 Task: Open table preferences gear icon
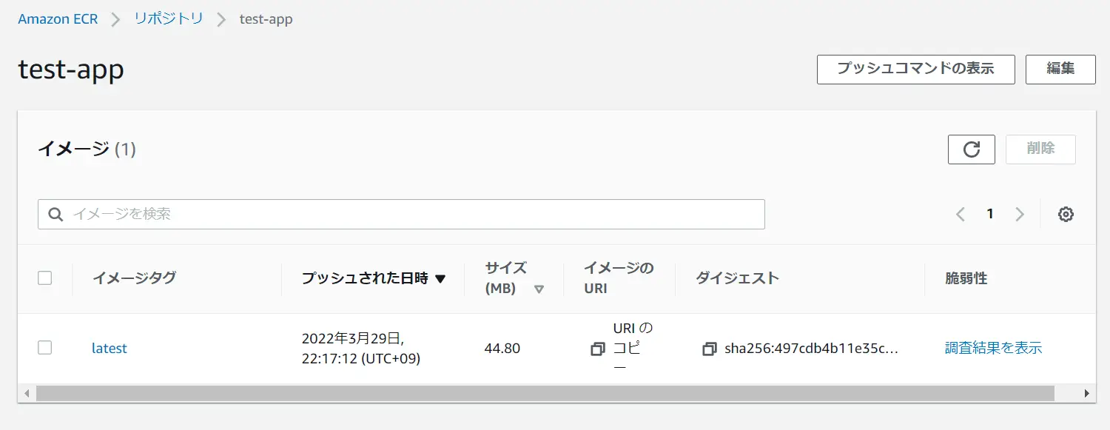(x=1066, y=215)
